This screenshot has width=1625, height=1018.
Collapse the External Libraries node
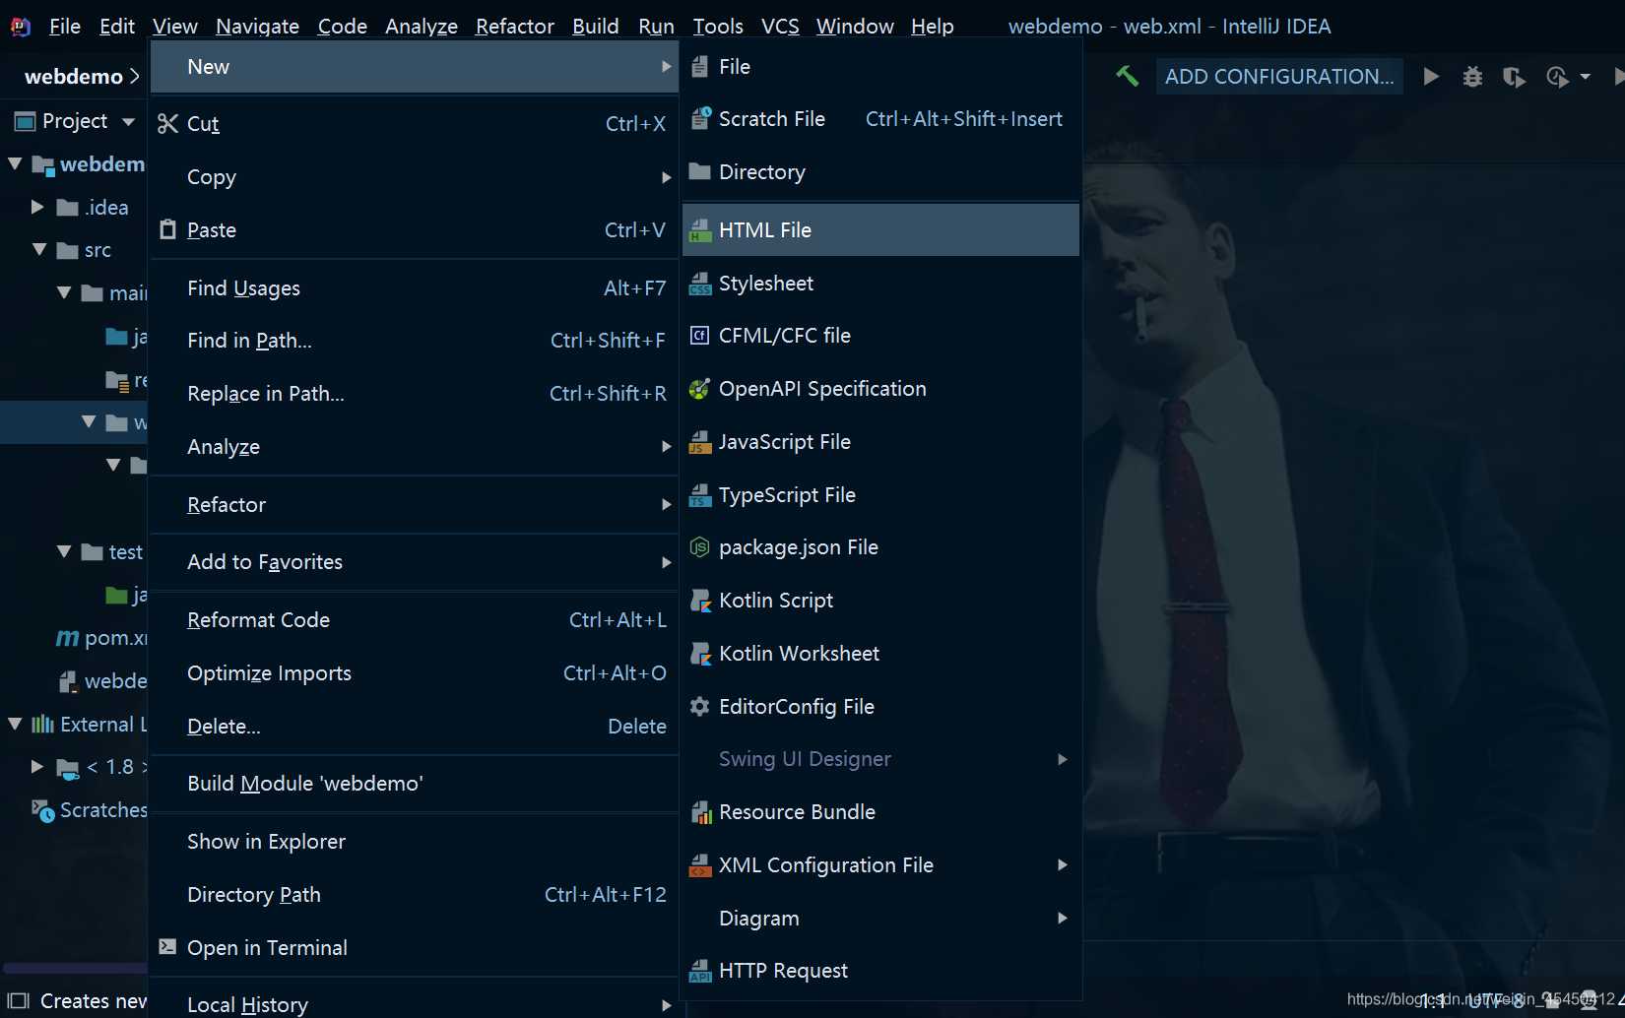pos(15,724)
